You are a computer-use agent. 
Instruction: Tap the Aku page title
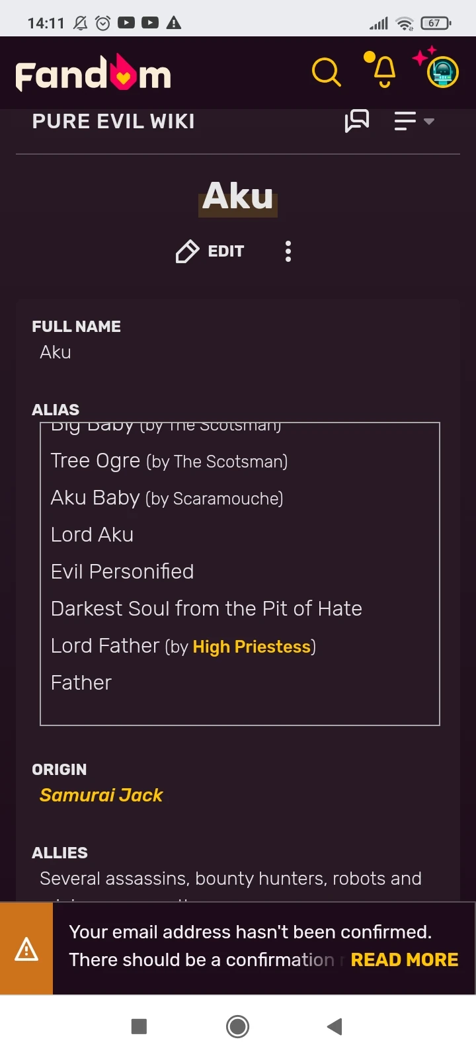[x=238, y=196]
